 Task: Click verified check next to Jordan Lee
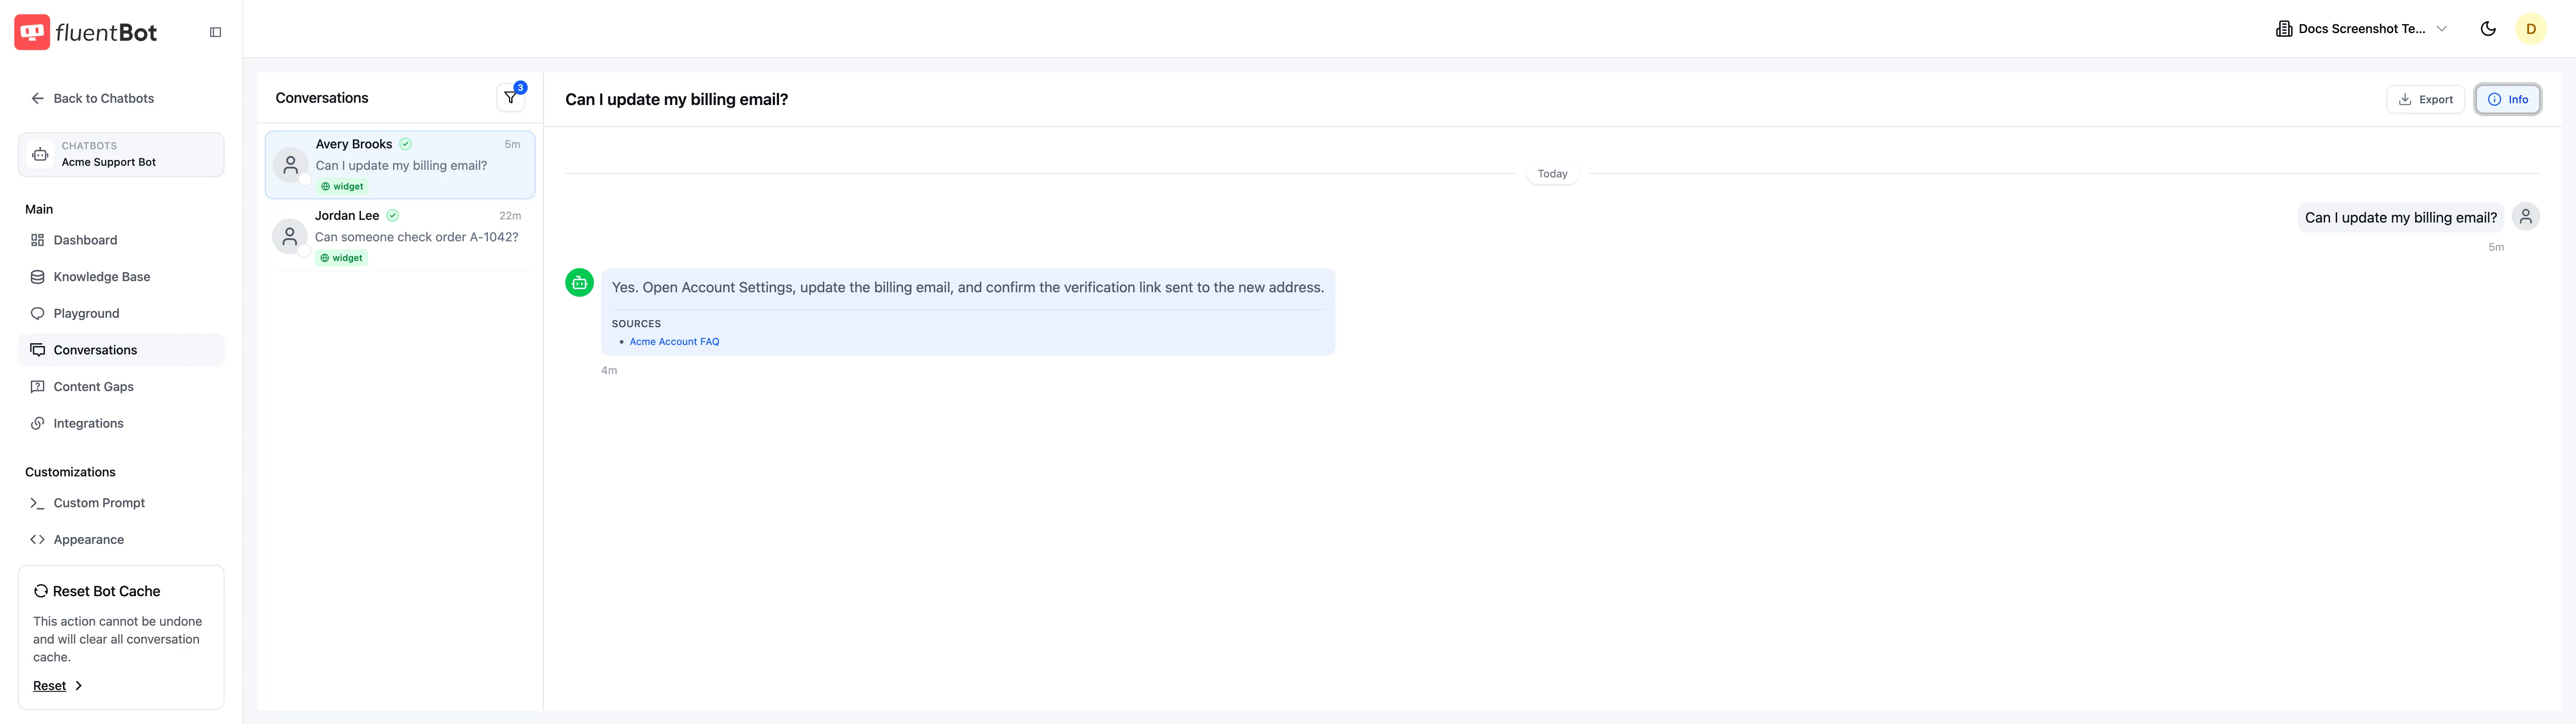[393, 215]
